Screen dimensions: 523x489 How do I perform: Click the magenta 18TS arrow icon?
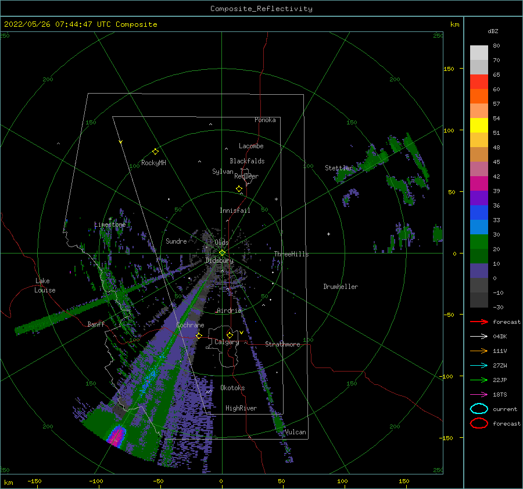click(479, 395)
